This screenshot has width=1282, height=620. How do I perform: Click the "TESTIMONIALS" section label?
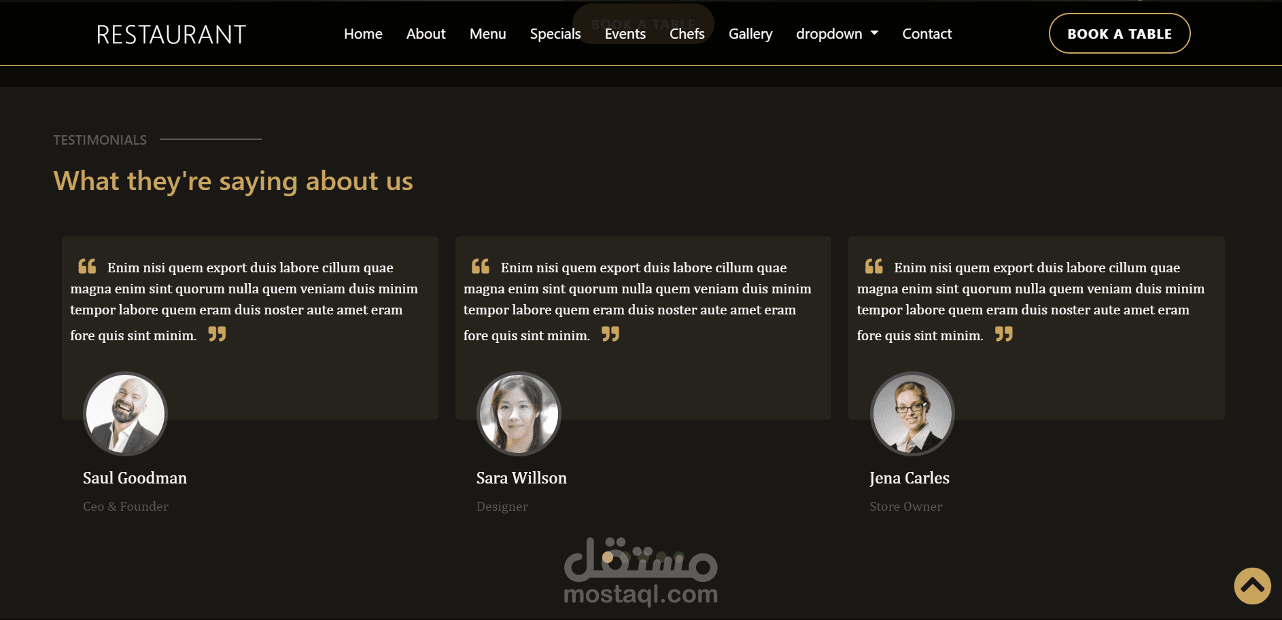click(100, 140)
